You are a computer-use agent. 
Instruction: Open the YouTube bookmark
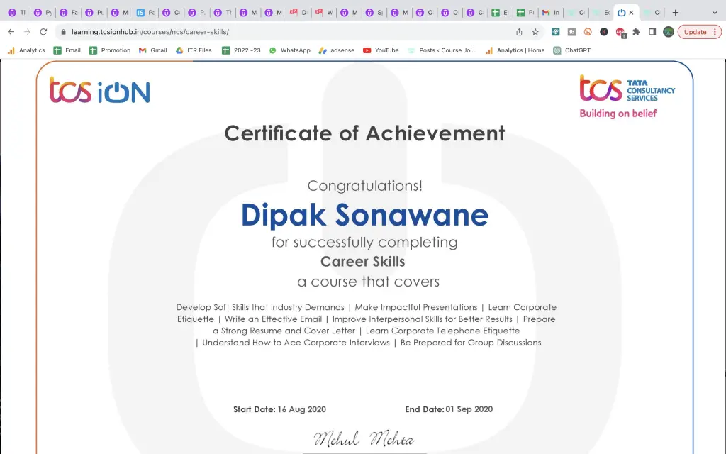pyautogui.click(x=381, y=50)
